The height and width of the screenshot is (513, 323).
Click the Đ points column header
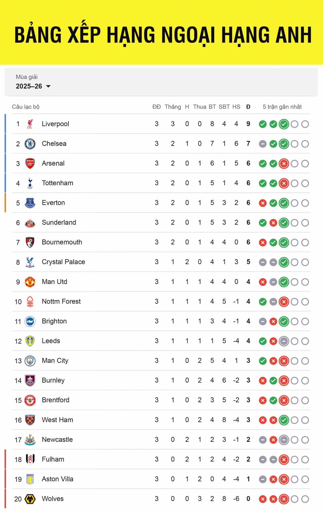(248, 107)
